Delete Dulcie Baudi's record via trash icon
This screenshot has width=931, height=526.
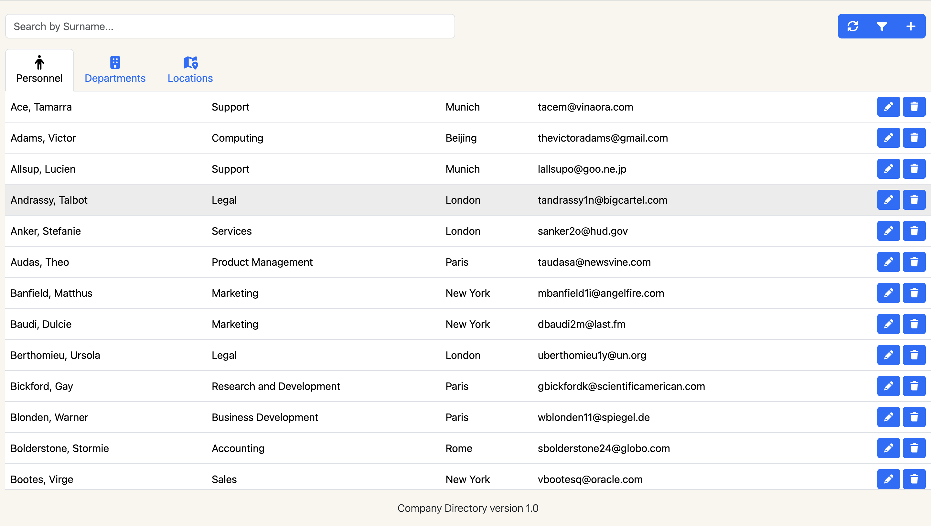point(914,324)
